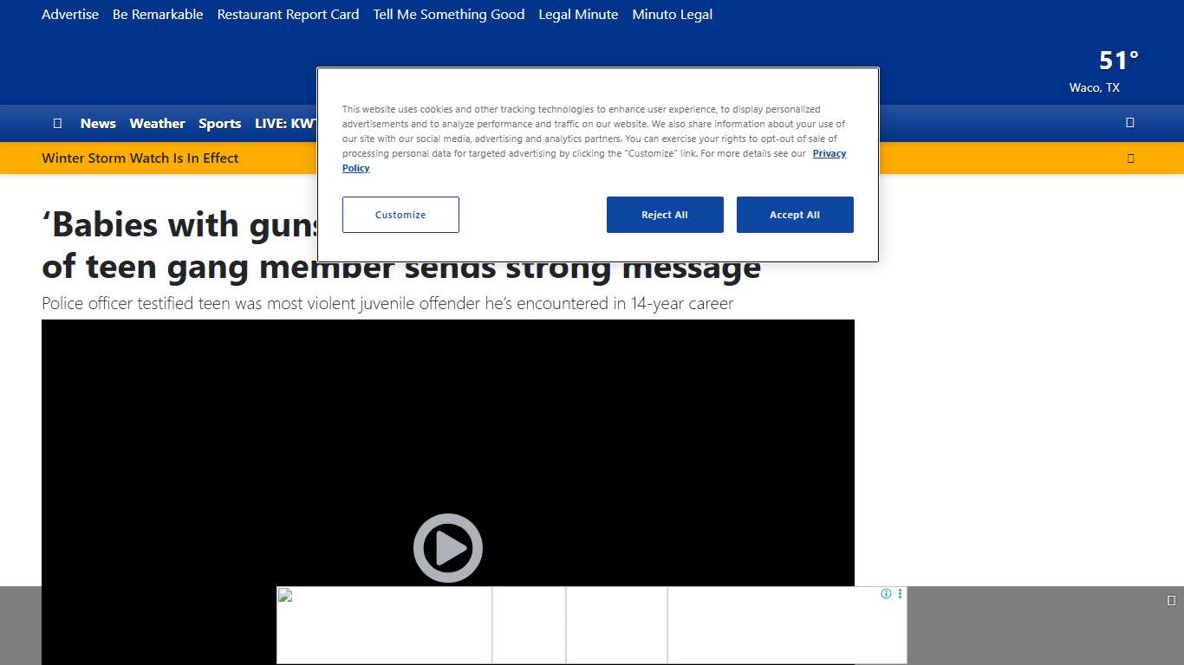Expand the Winter Storm Watch alert arrow
This screenshot has width=1184, height=665.
pyautogui.click(x=1130, y=158)
